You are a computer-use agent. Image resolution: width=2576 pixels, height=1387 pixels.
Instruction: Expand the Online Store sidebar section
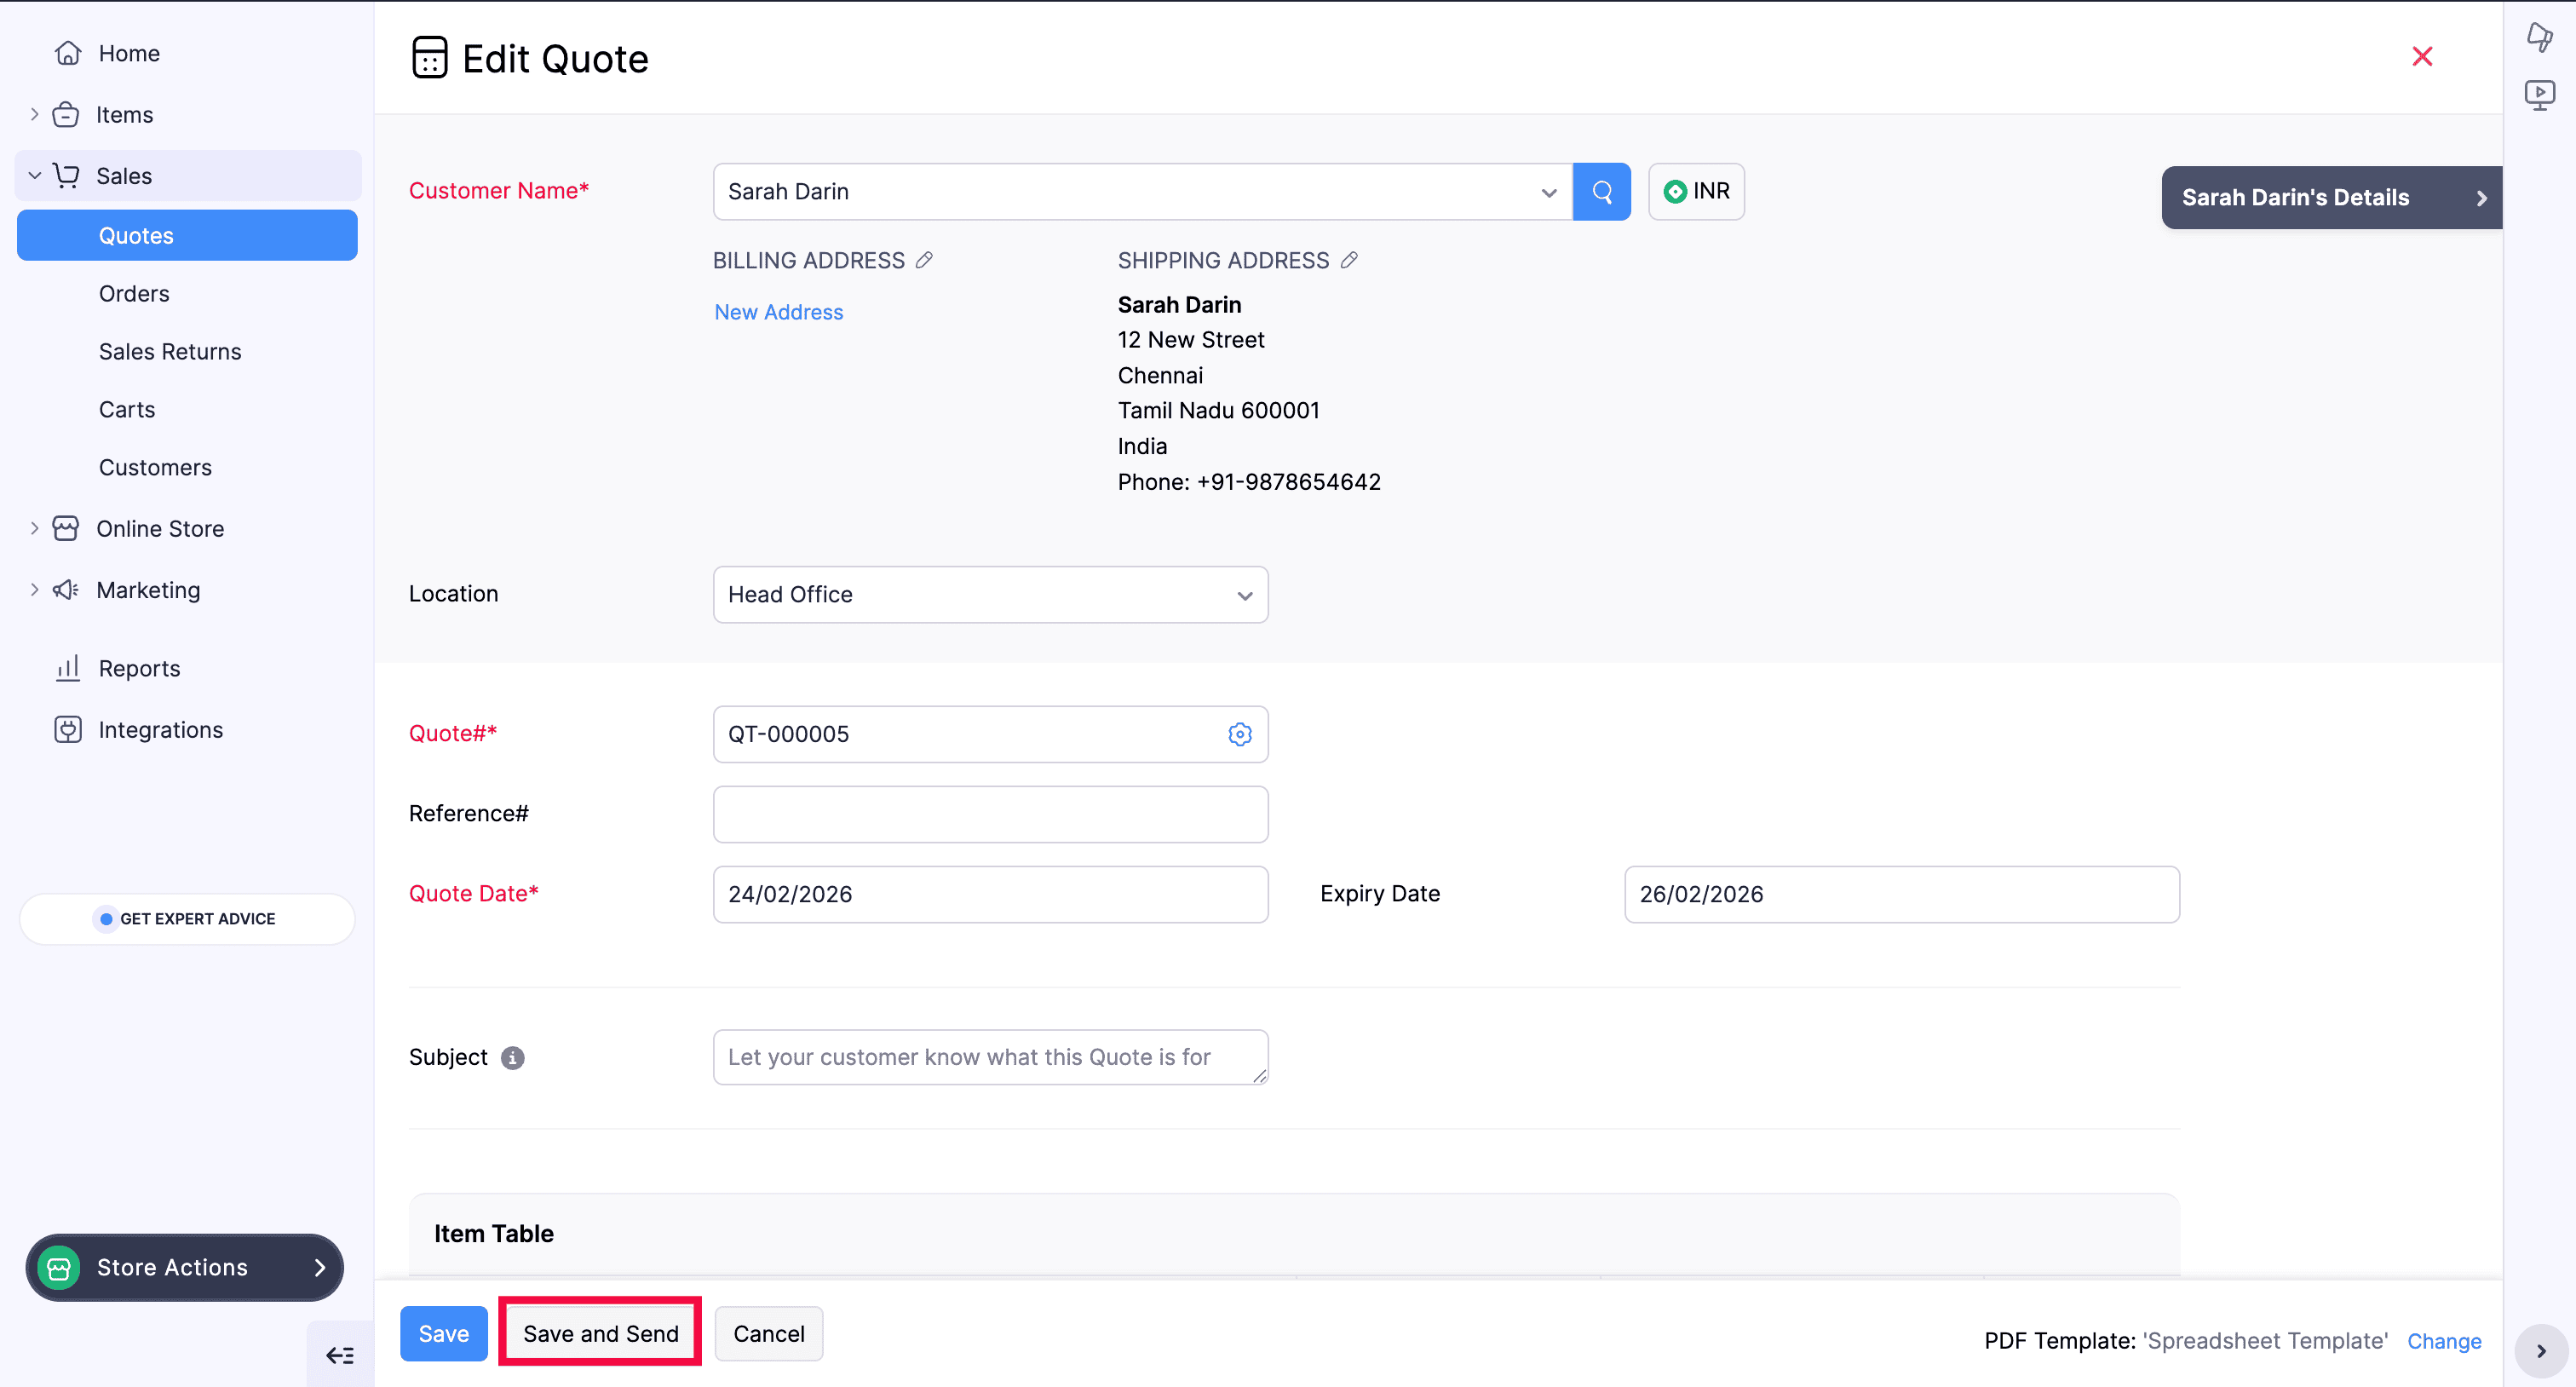(x=34, y=528)
